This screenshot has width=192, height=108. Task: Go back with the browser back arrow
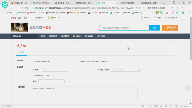tap(11, 8)
